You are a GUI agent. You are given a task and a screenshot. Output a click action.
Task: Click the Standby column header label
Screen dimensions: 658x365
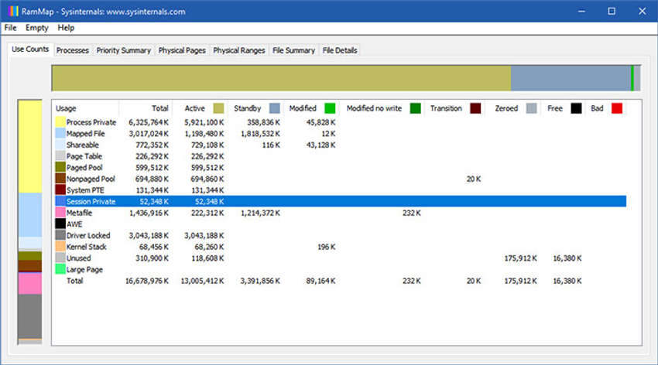click(x=248, y=108)
